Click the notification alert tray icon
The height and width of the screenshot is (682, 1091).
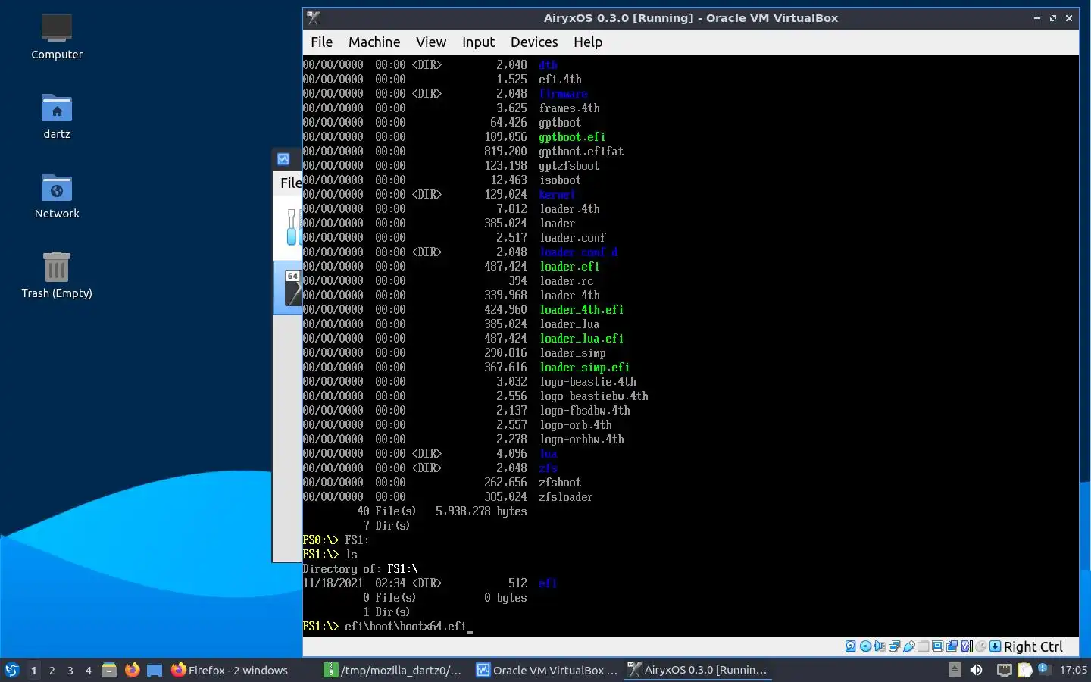pyautogui.click(x=1045, y=669)
